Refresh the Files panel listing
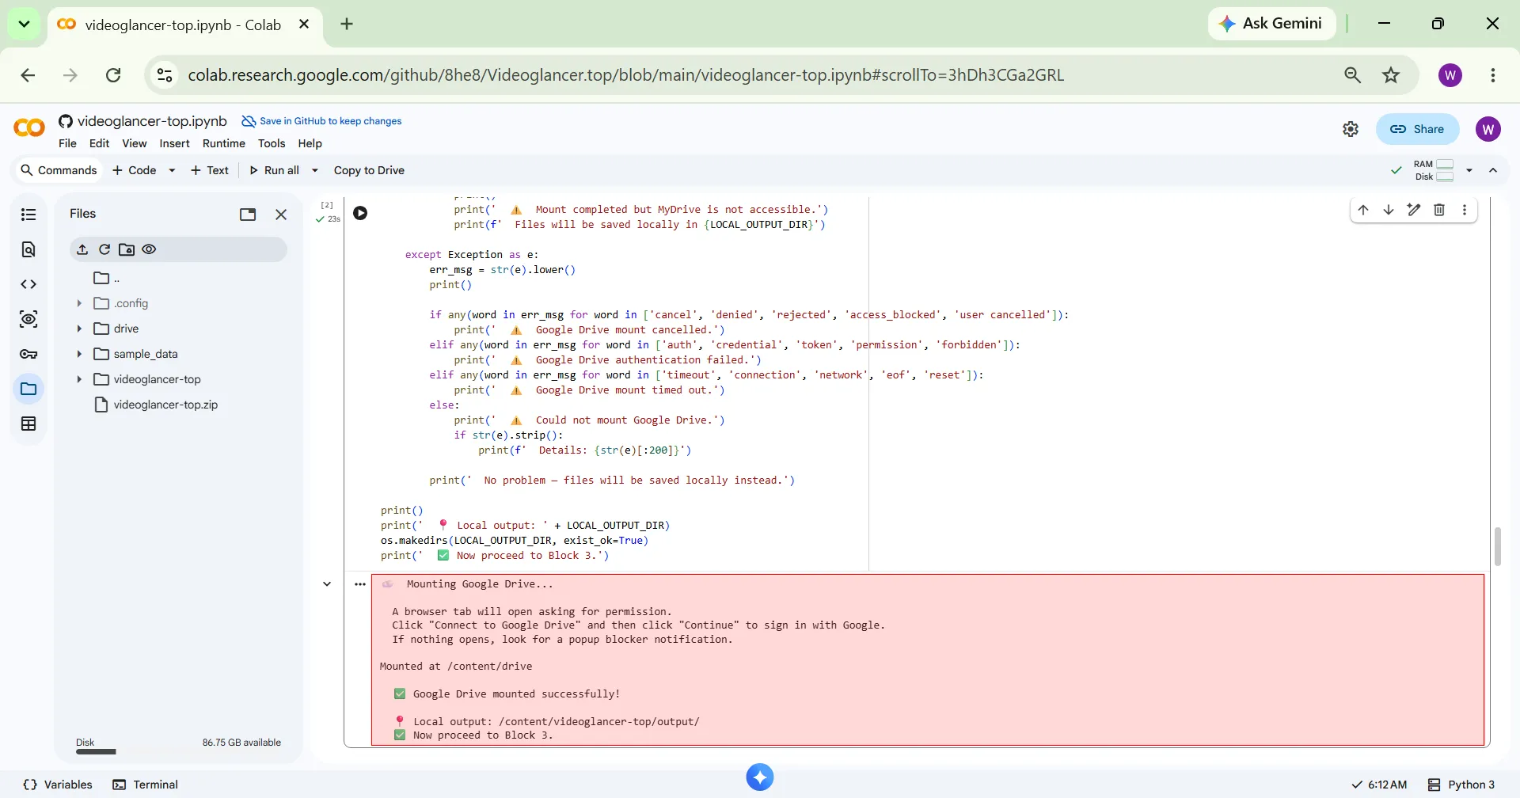The image size is (1520, 798). point(104,249)
